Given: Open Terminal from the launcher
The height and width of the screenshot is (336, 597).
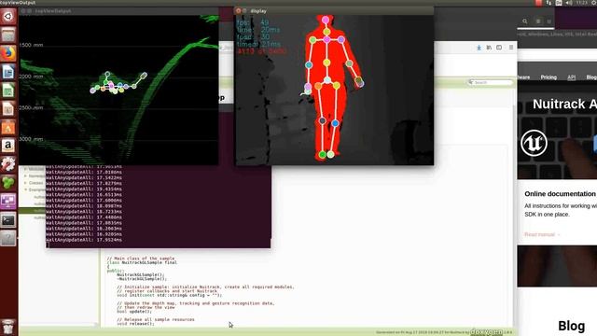Looking at the screenshot, I should point(8,220).
